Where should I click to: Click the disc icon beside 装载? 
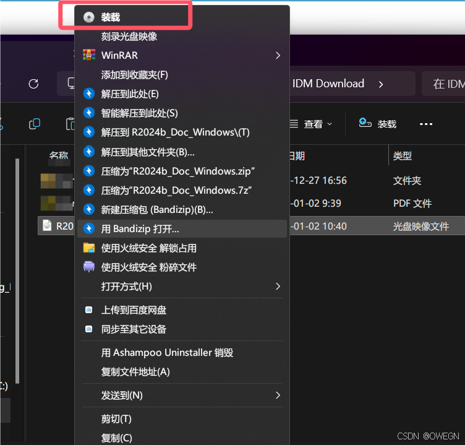pyautogui.click(x=88, y=17)
